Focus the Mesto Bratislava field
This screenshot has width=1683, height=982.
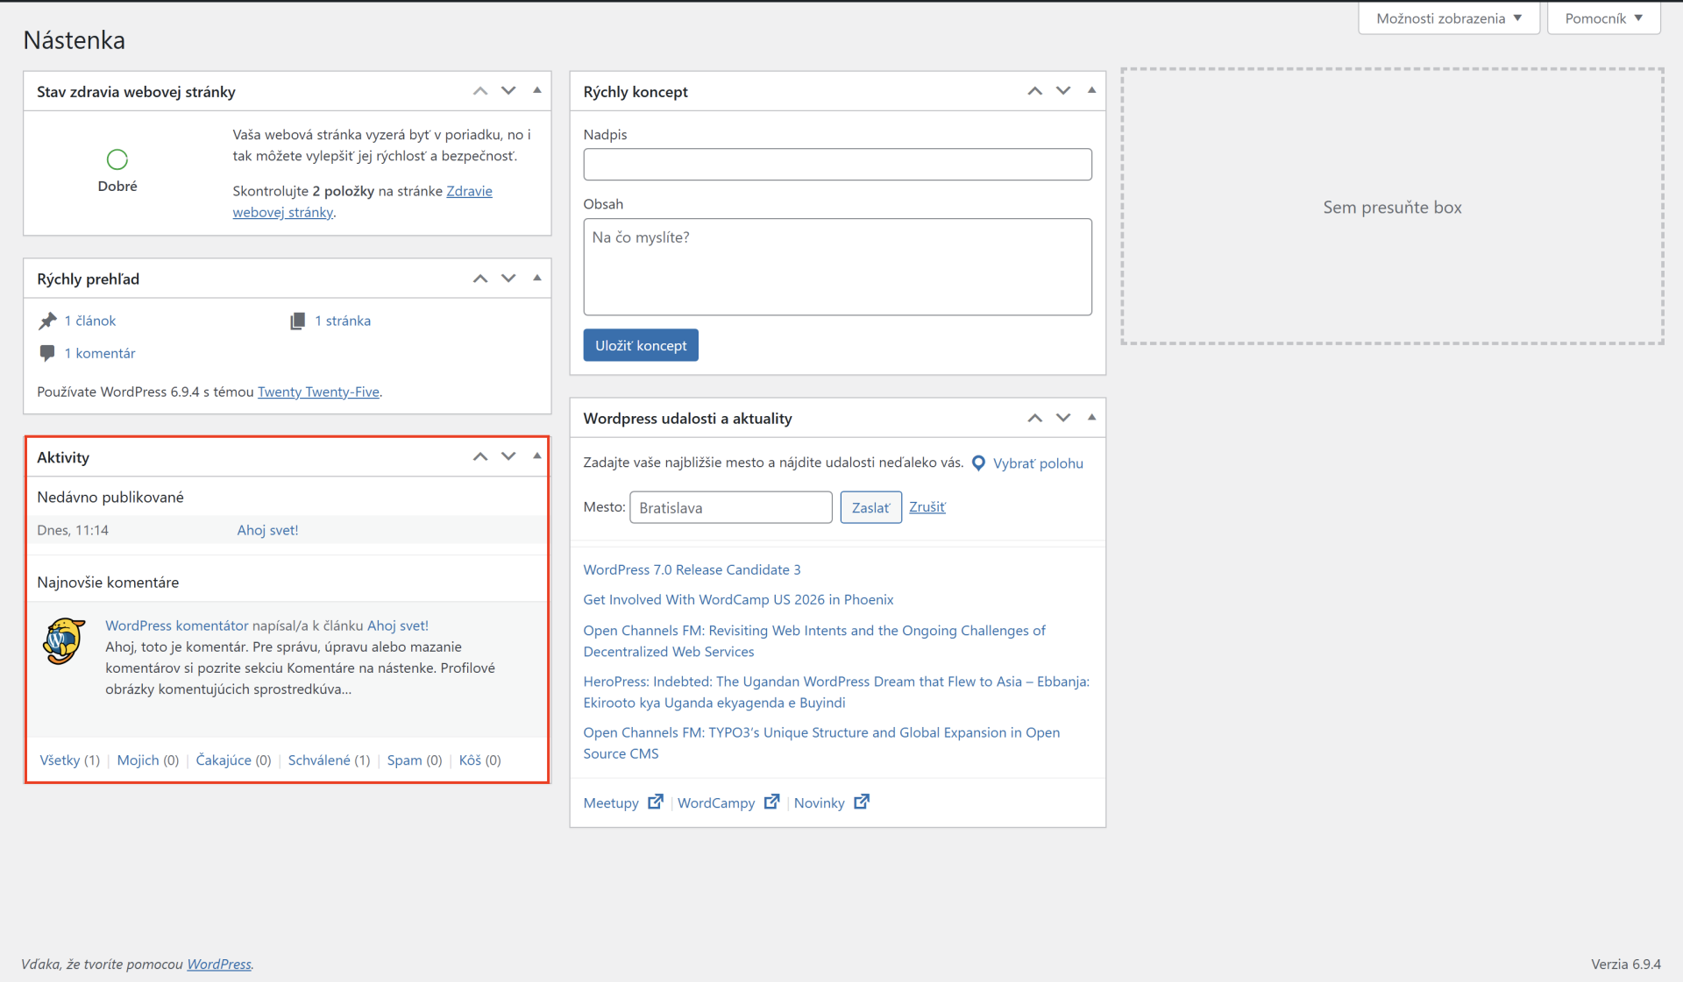[731, 507]
